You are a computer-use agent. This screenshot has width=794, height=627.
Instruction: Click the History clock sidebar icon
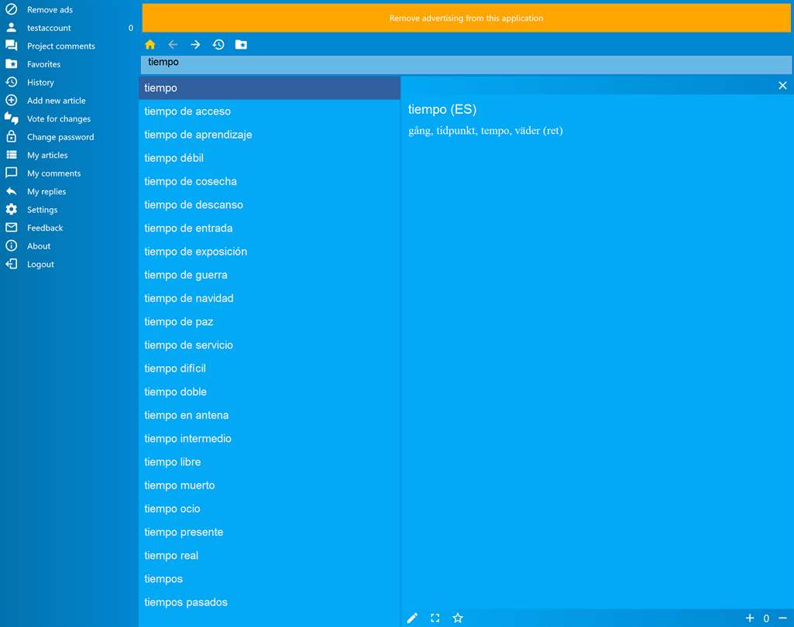click(x=11, y=82)
